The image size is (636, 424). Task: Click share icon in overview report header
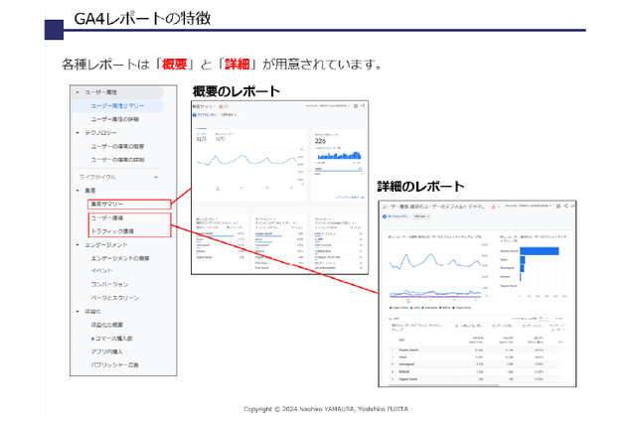tap(363, 106)
